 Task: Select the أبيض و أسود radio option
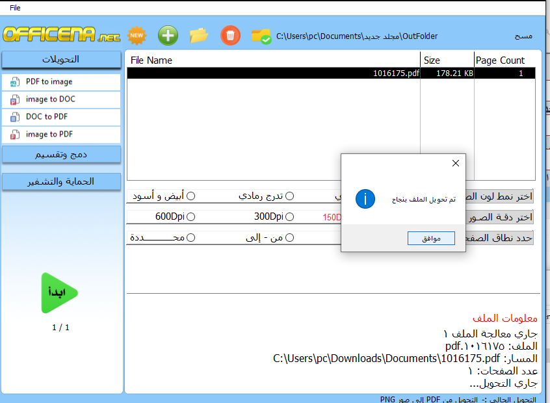[x=191, y=196]
